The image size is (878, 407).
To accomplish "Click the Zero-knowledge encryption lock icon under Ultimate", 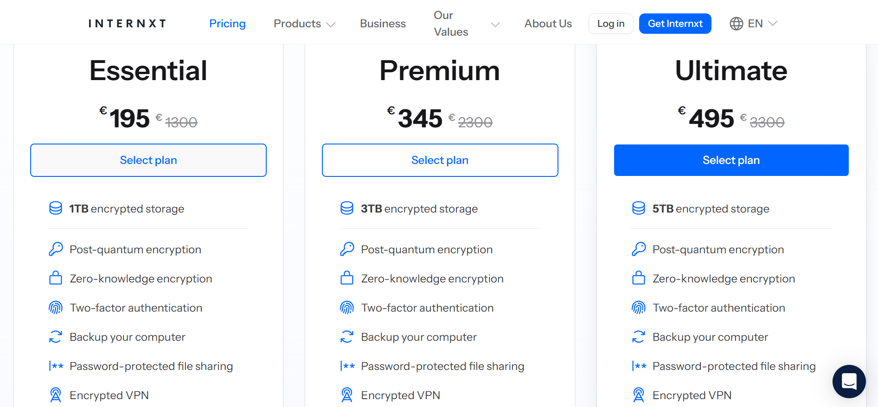I will tap(639, 278).
